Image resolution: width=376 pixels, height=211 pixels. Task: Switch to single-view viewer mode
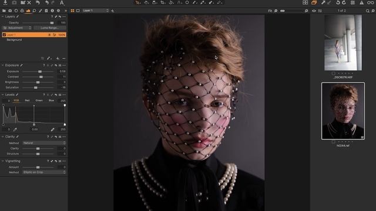point(78,11)
